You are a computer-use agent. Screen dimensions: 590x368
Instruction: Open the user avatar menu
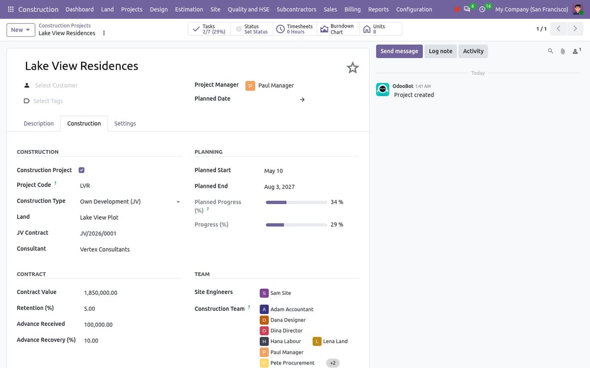pyautogui.click(x=578, y=9)
